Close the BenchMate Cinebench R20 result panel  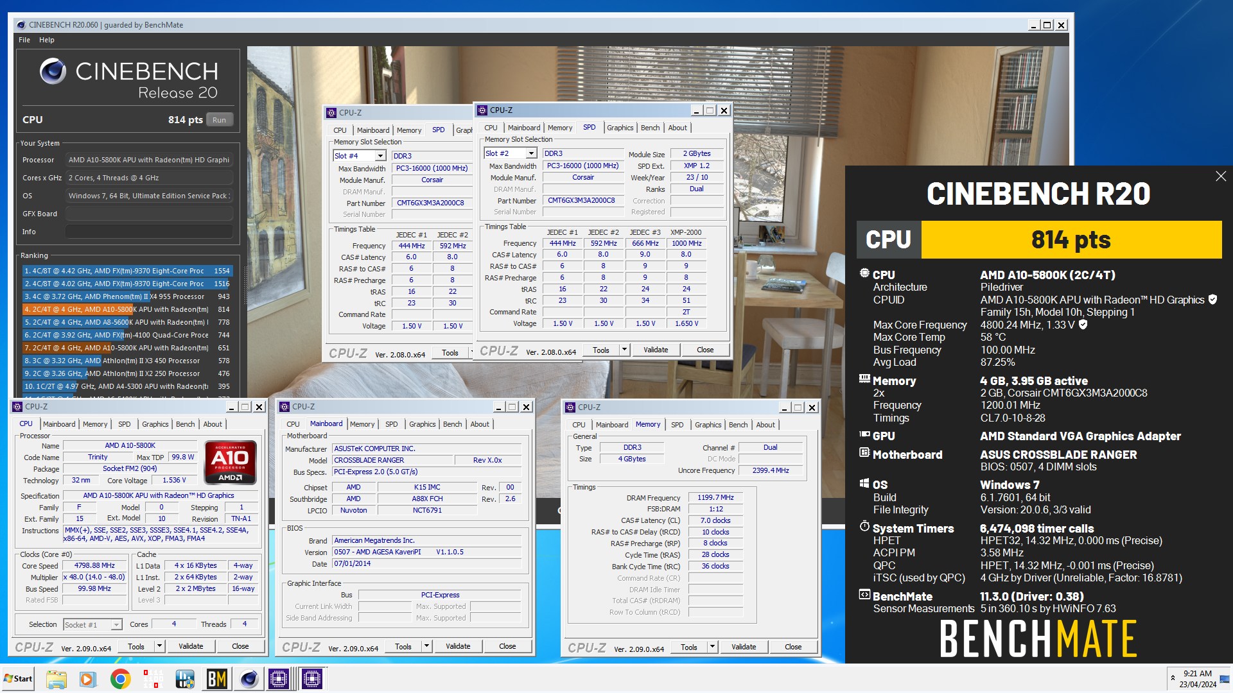point(1220,176)
